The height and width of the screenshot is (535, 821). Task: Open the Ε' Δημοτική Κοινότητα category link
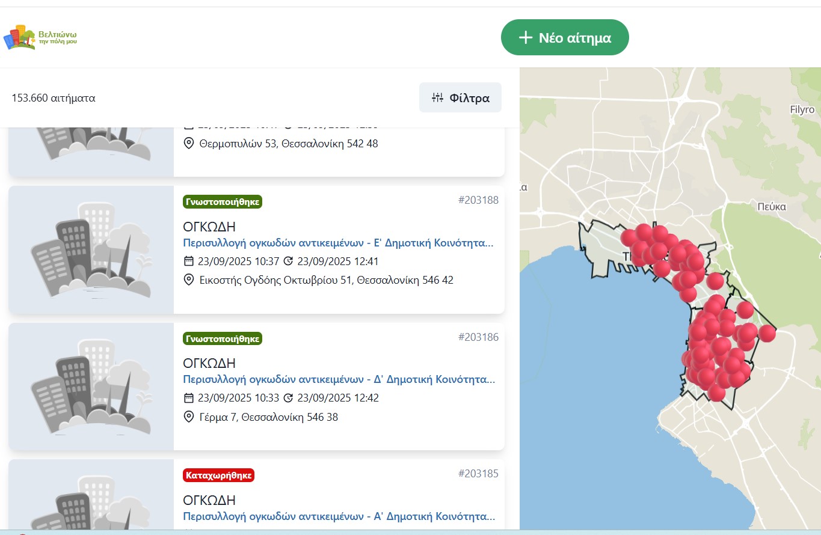click(339, 243)
